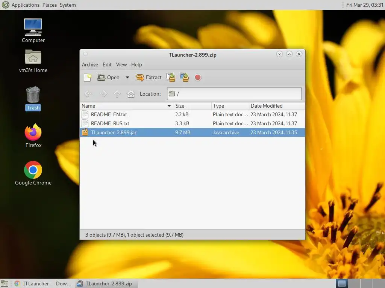Click the show desktop icon in bottom panel
The width and height of the screenshot is (385, 288).
pos(5,283)
